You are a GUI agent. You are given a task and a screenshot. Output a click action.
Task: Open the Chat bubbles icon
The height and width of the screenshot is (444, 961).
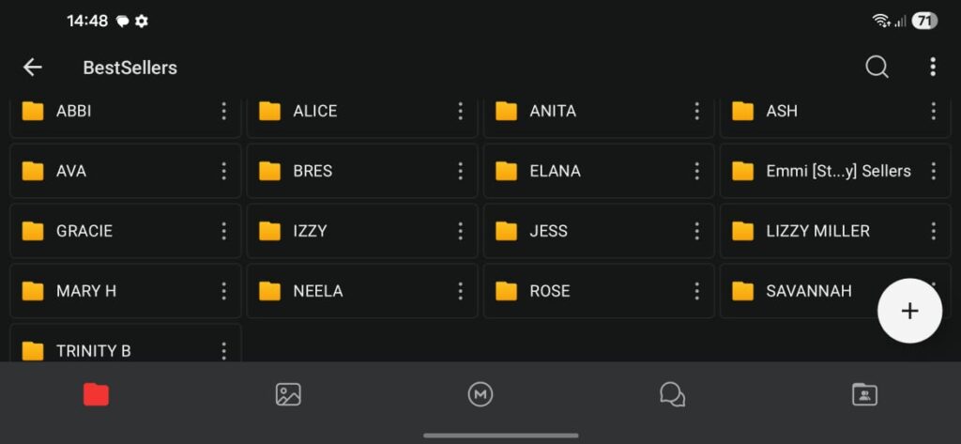[672, 394]
